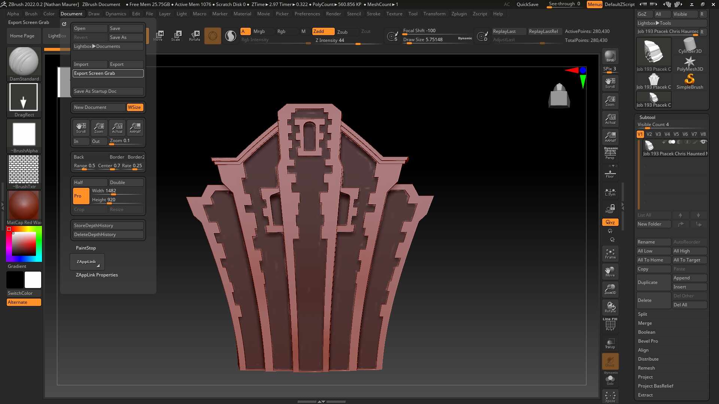The image size is (719, 404).
Task: Click the PolyF line fill icon
Action: point(610,325)
